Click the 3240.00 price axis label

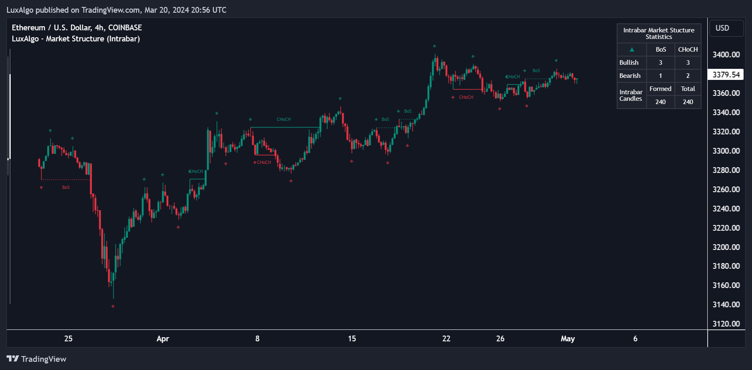(x=726, y=209)
